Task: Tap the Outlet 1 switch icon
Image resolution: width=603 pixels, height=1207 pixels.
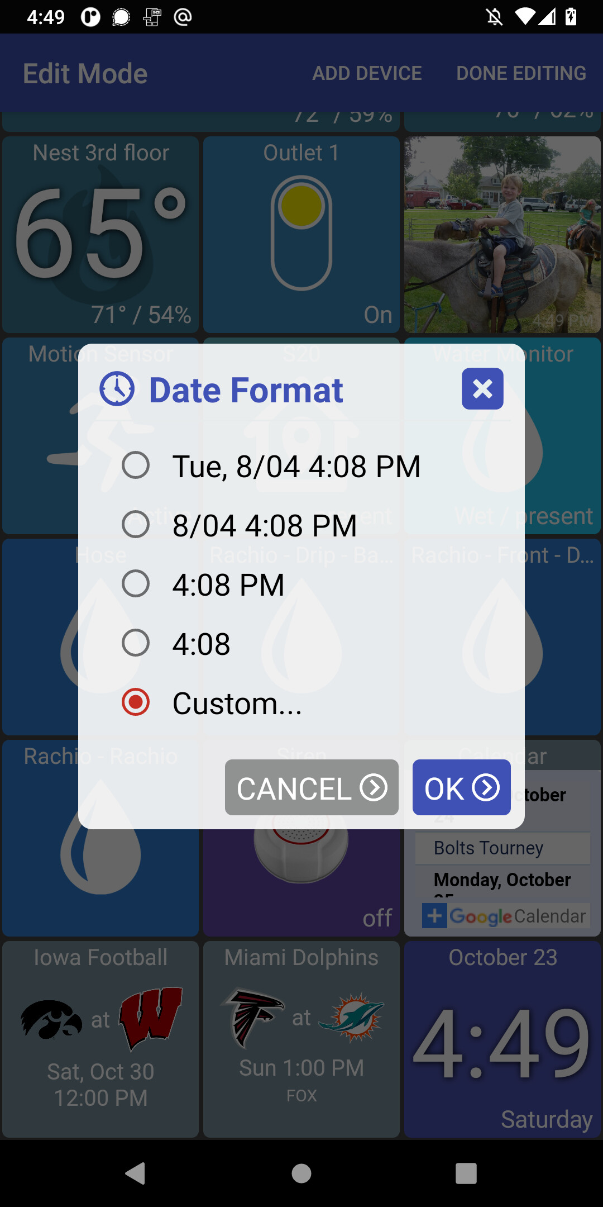Action: pyautogui.click(x=301, y=234)
